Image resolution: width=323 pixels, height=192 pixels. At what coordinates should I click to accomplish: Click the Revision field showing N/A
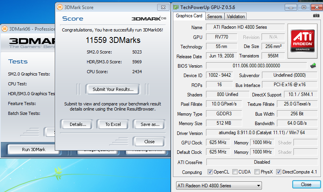[273, 37]
